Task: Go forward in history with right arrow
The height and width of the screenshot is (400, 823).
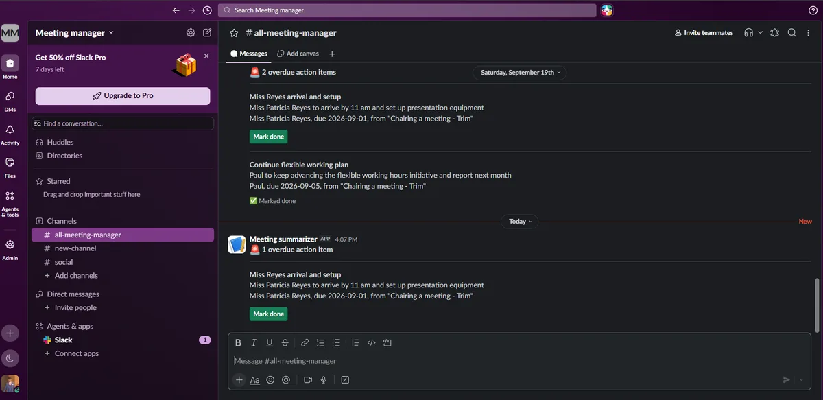Action: (191, 10)
